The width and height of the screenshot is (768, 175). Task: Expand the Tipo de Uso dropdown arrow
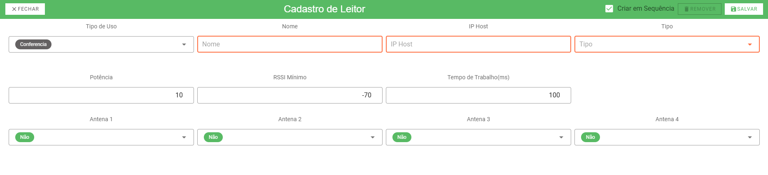tap(184, 44)
